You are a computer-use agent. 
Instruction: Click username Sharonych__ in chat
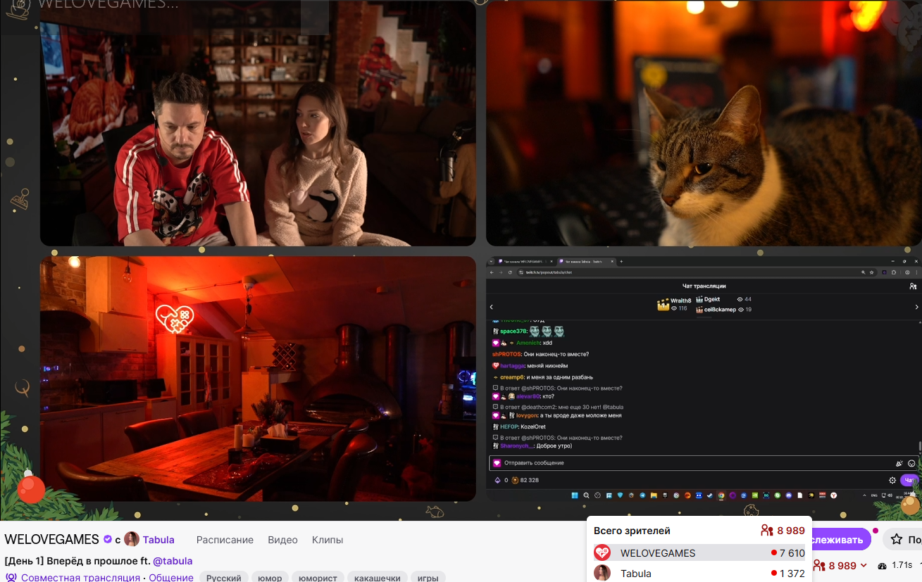pyautogui.click(x=518, y=446)
